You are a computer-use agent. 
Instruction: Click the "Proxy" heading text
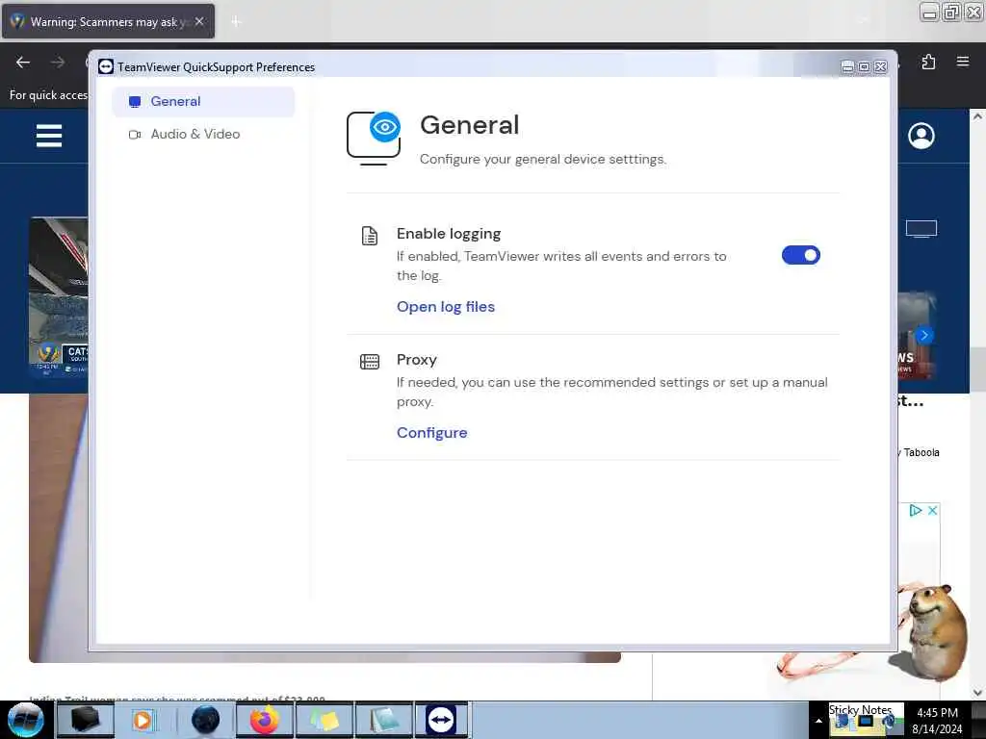pos(416,360)
